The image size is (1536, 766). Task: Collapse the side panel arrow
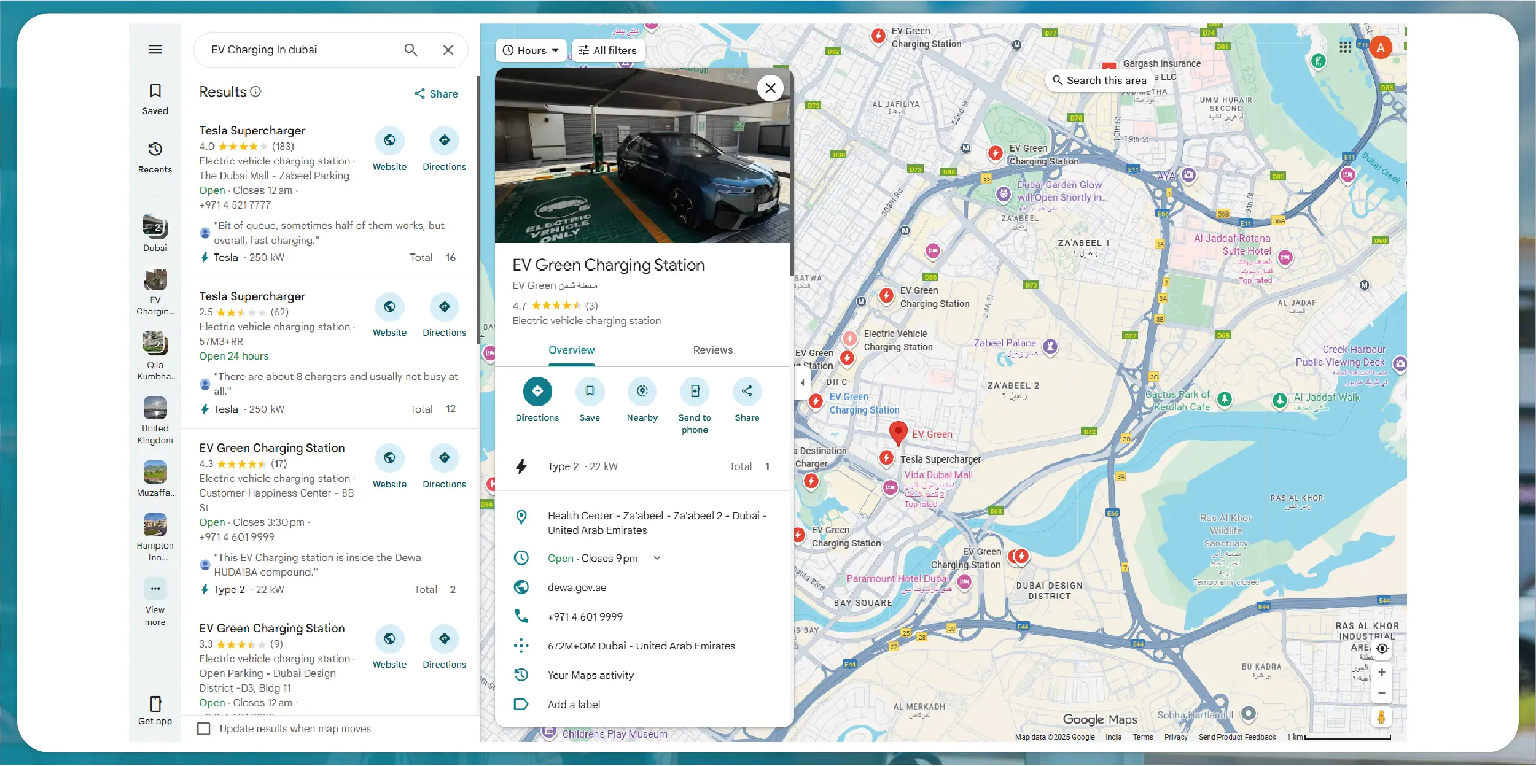tap(802, 383)
